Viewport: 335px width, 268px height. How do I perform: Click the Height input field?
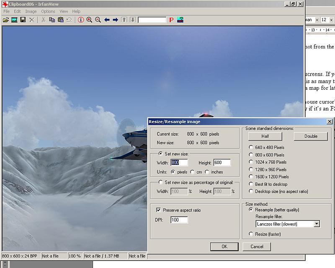[x=222, y=162]
